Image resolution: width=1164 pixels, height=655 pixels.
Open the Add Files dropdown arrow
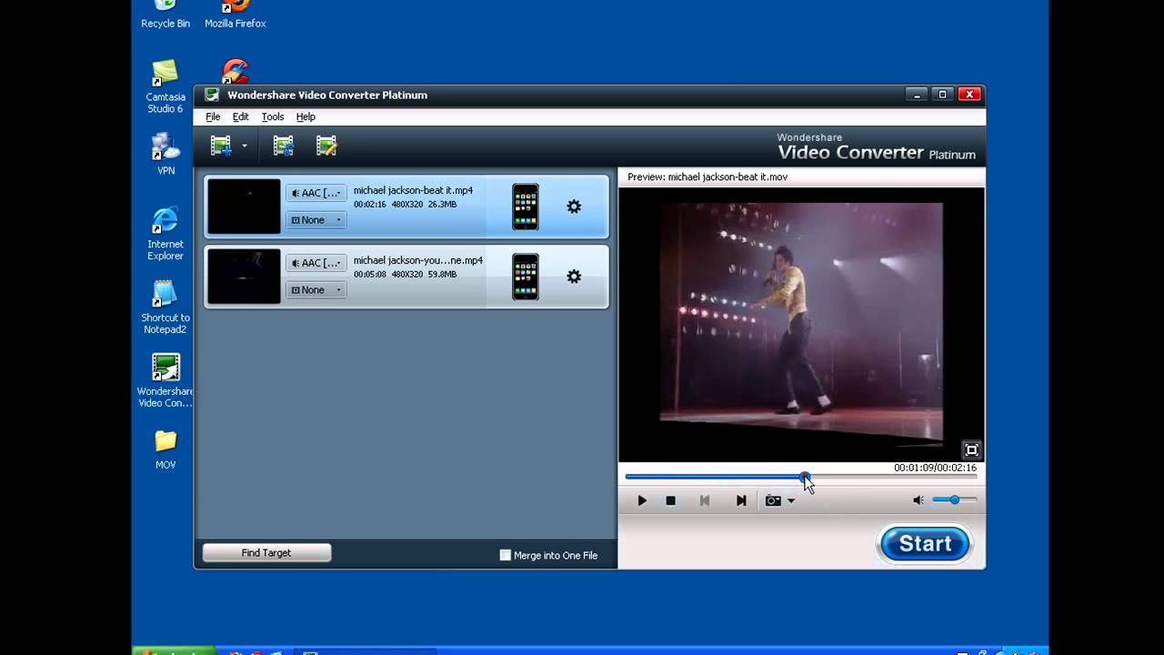pos(244,146)
